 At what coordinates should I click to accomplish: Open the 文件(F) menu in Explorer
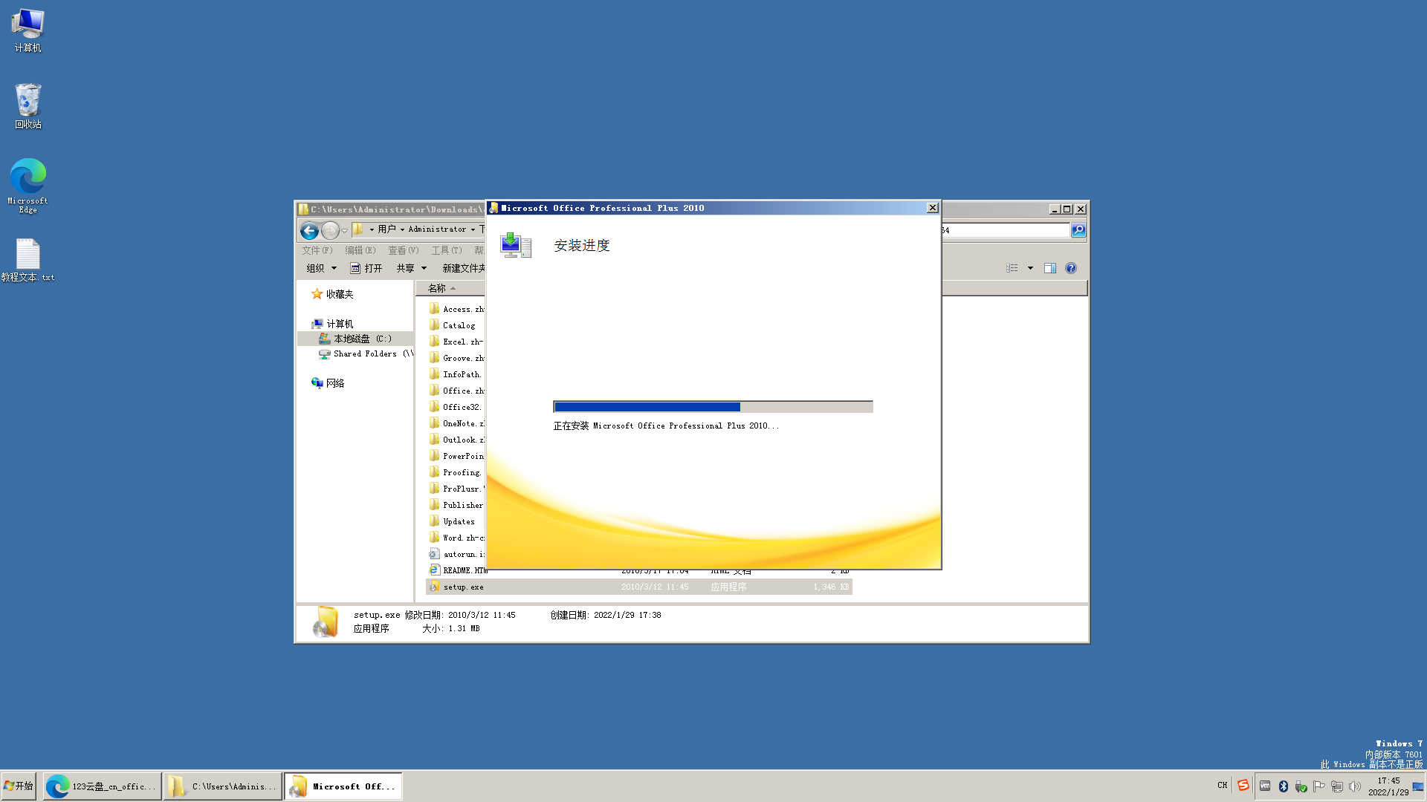point(317,250)
